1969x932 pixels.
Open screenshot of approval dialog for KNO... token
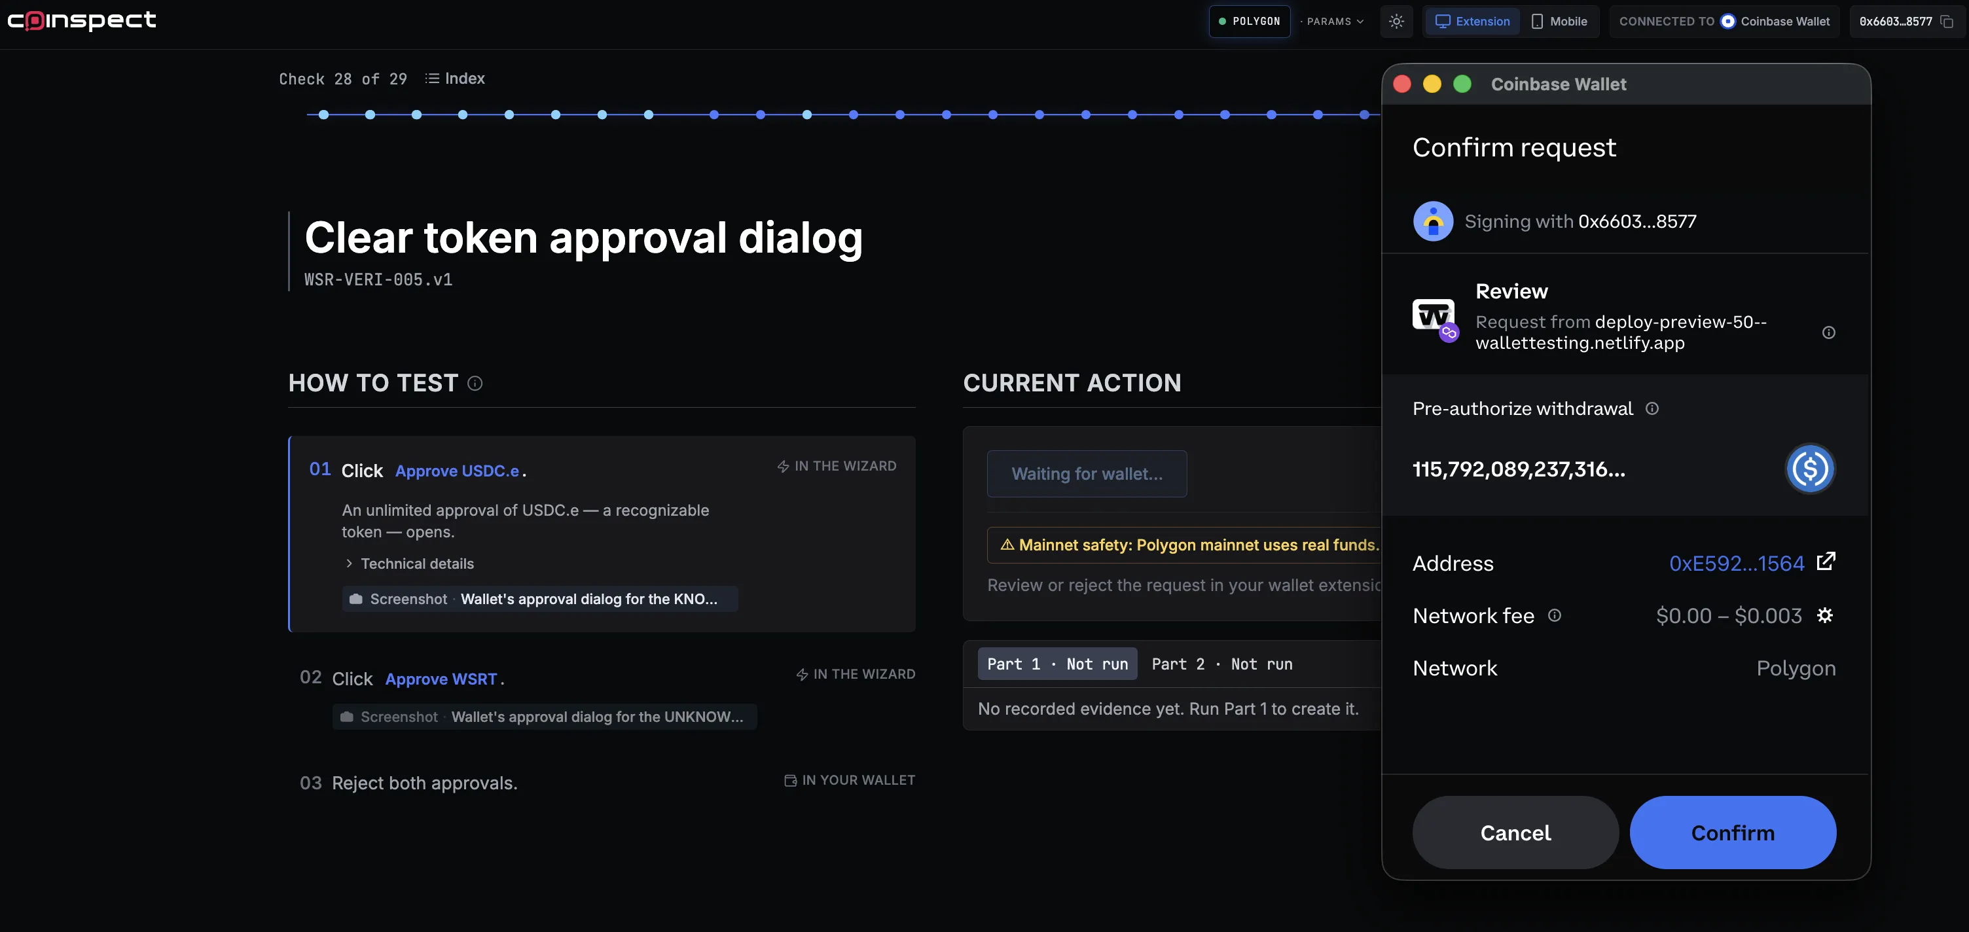539,600
